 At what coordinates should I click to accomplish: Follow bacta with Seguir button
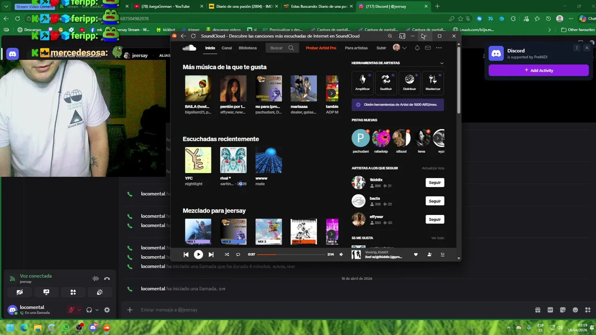pos(435,201)
